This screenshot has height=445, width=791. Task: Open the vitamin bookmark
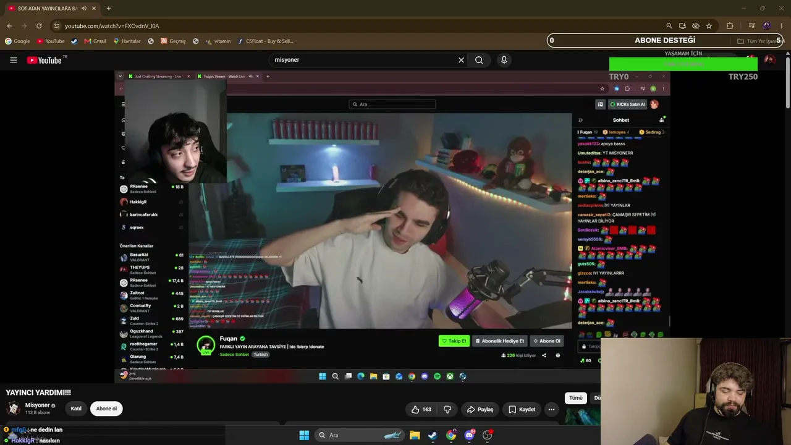218,41
